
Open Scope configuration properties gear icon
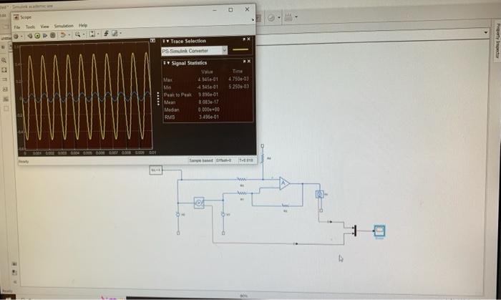16,36
